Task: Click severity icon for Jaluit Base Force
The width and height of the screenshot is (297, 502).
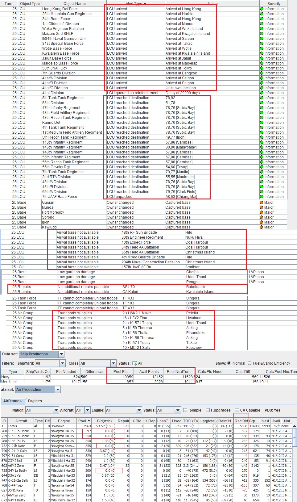Action: 262,58
